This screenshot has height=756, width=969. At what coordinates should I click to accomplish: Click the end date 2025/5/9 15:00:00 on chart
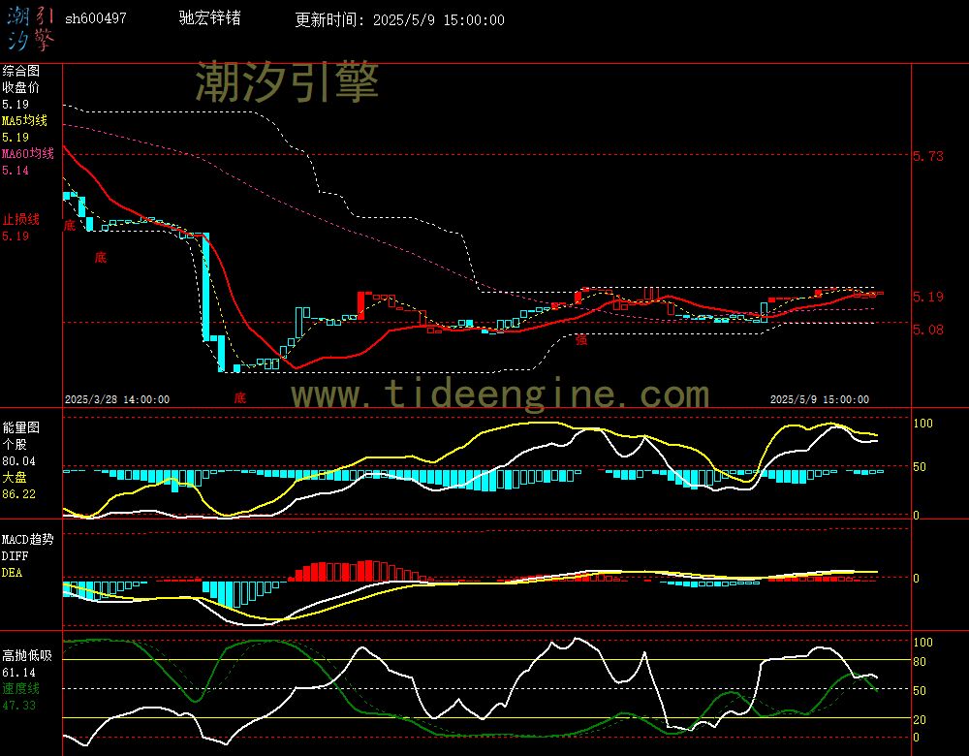pyautogui.click(x=820, y=399)
